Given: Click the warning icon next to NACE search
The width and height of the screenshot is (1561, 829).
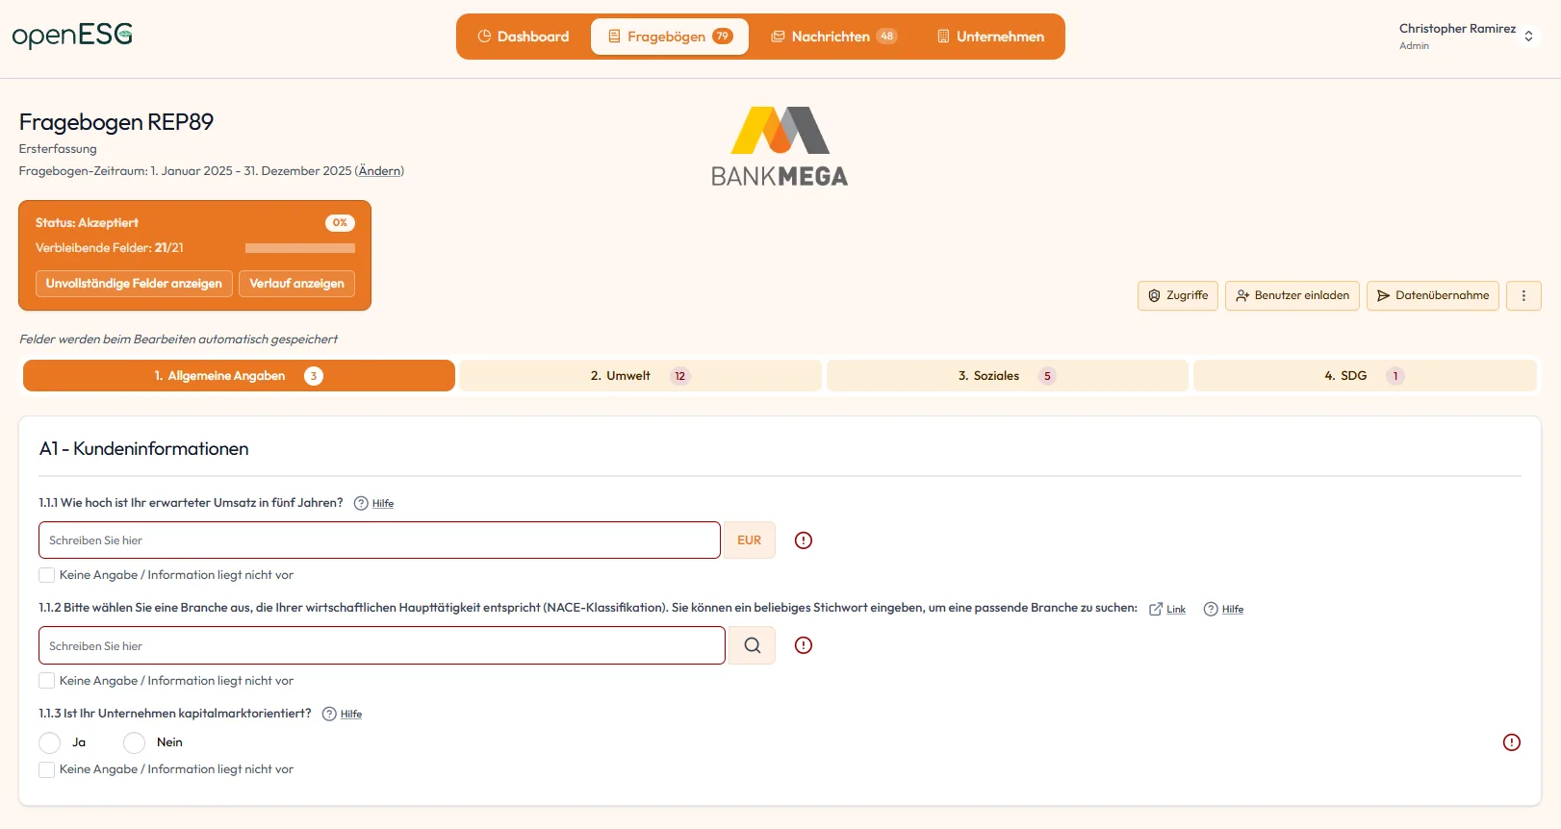Looking at the screenshot, I should (x=804, y=645).
